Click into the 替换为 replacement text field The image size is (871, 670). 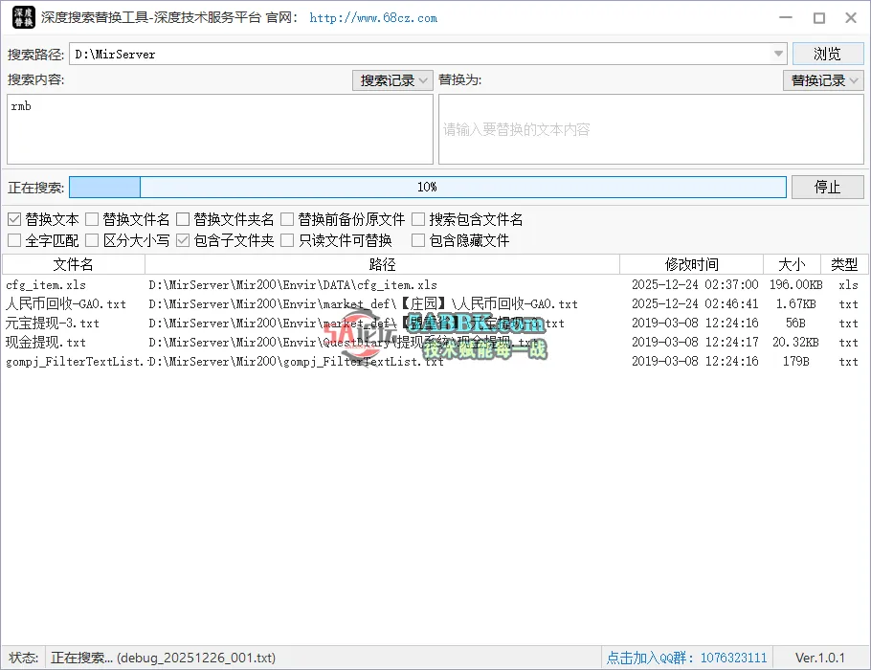(651, 129)
